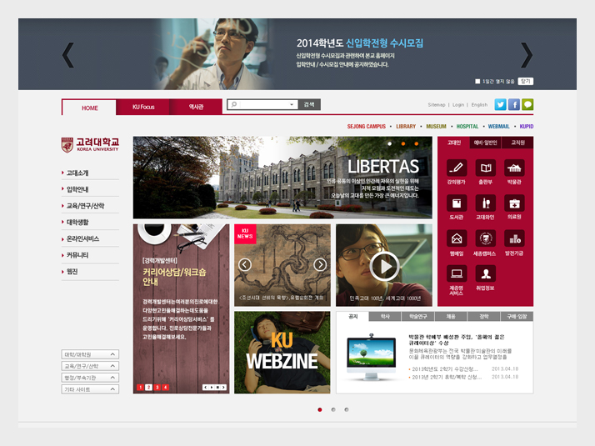Show next KU News image
The image size is (595, 446).
[320, 264]
